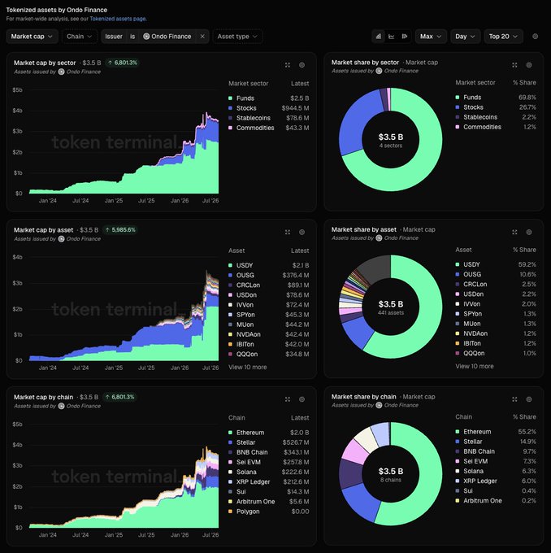Click the Ondo Finance logo in issuer filter
Image resolution: width=551 pixels, height=553 pixels.
pyautogui.click(x=146, y=37)
